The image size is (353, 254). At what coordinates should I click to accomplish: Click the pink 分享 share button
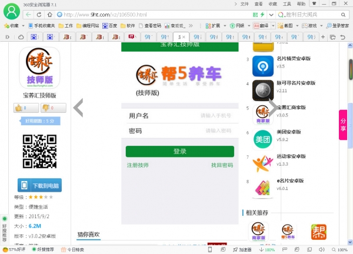pos(343,125)
